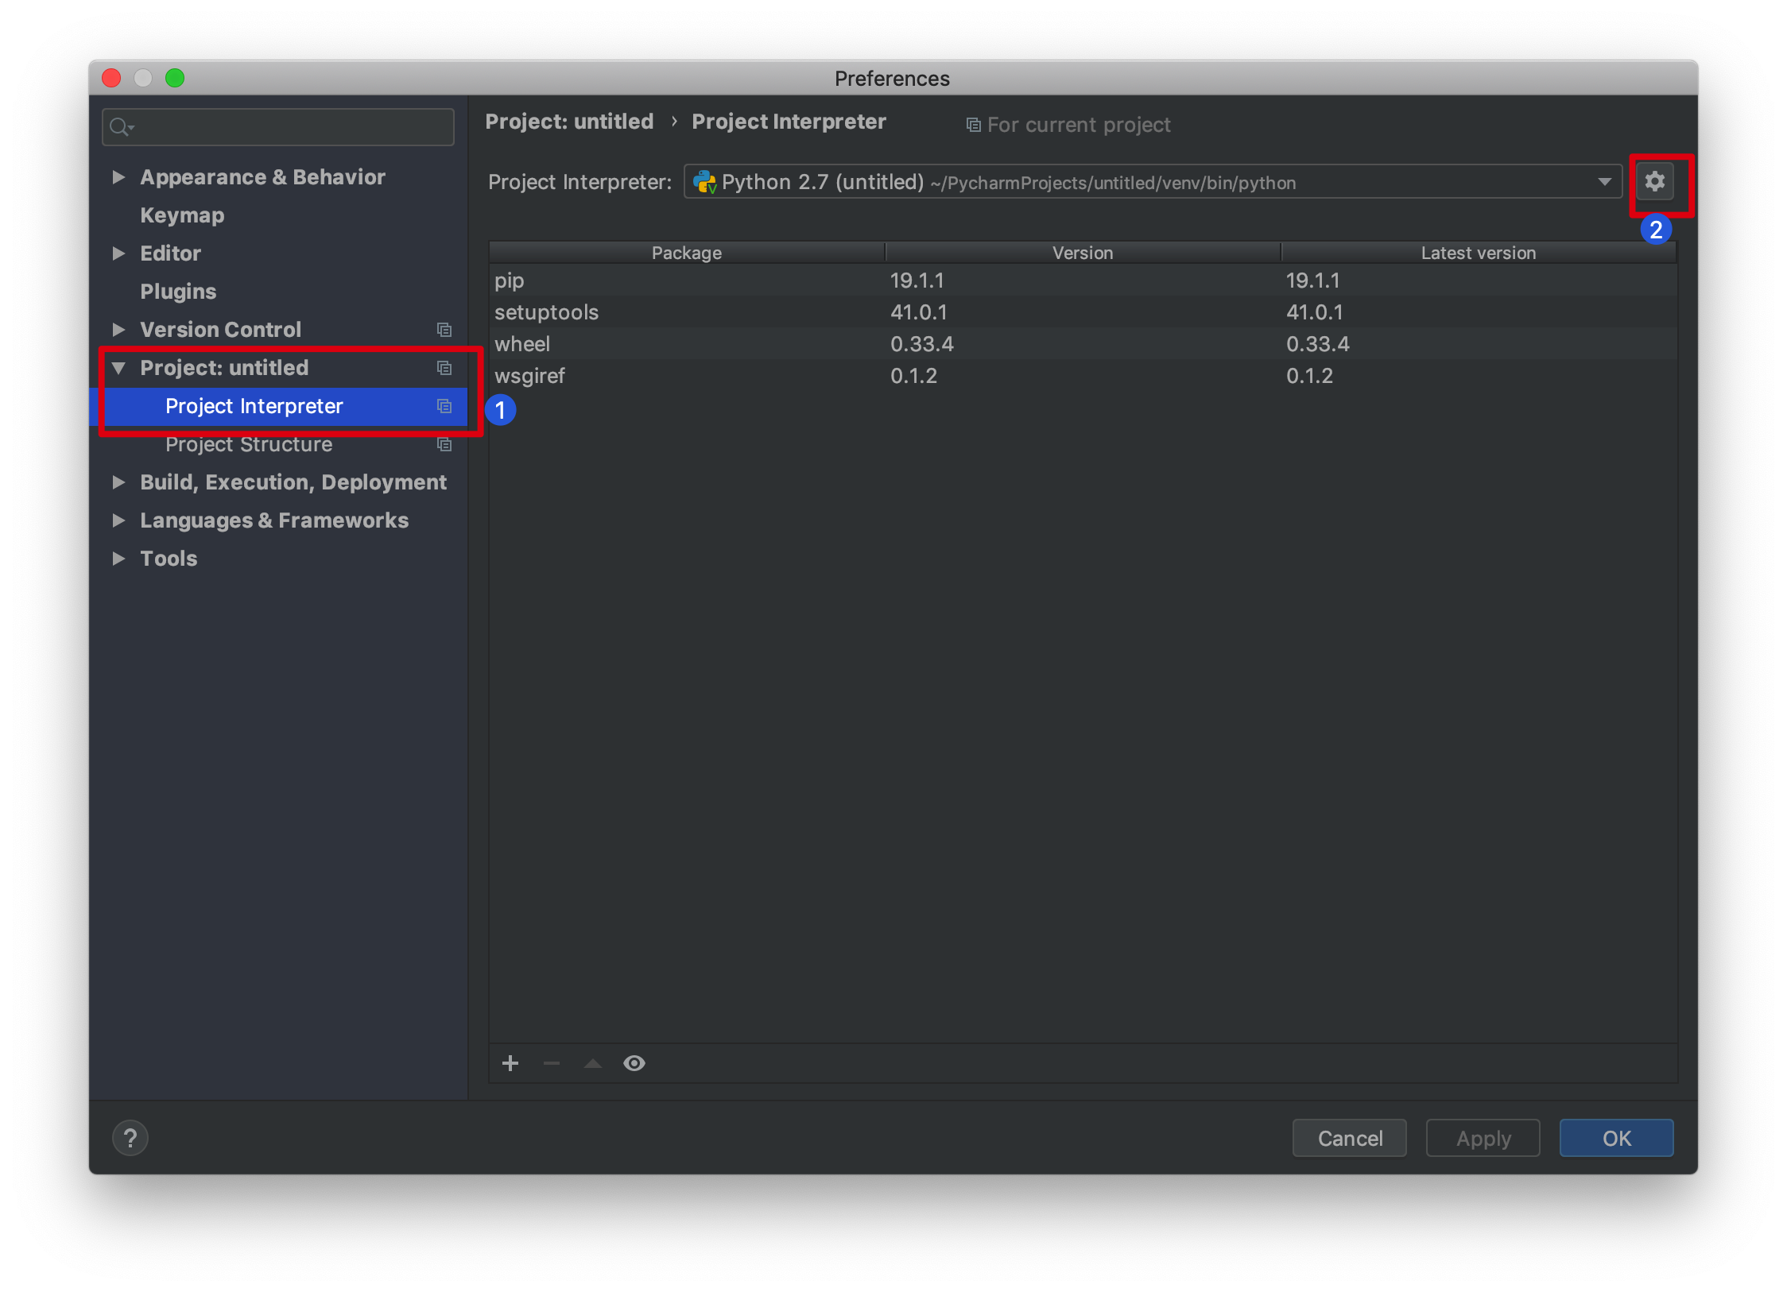Open the help question mark button
This screenshot has width=1787, height=1292.
click(x=130, y=1138)
